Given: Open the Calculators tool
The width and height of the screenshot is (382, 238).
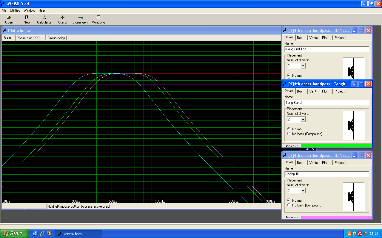Looking at the screenshot, I should pos(45,20).
